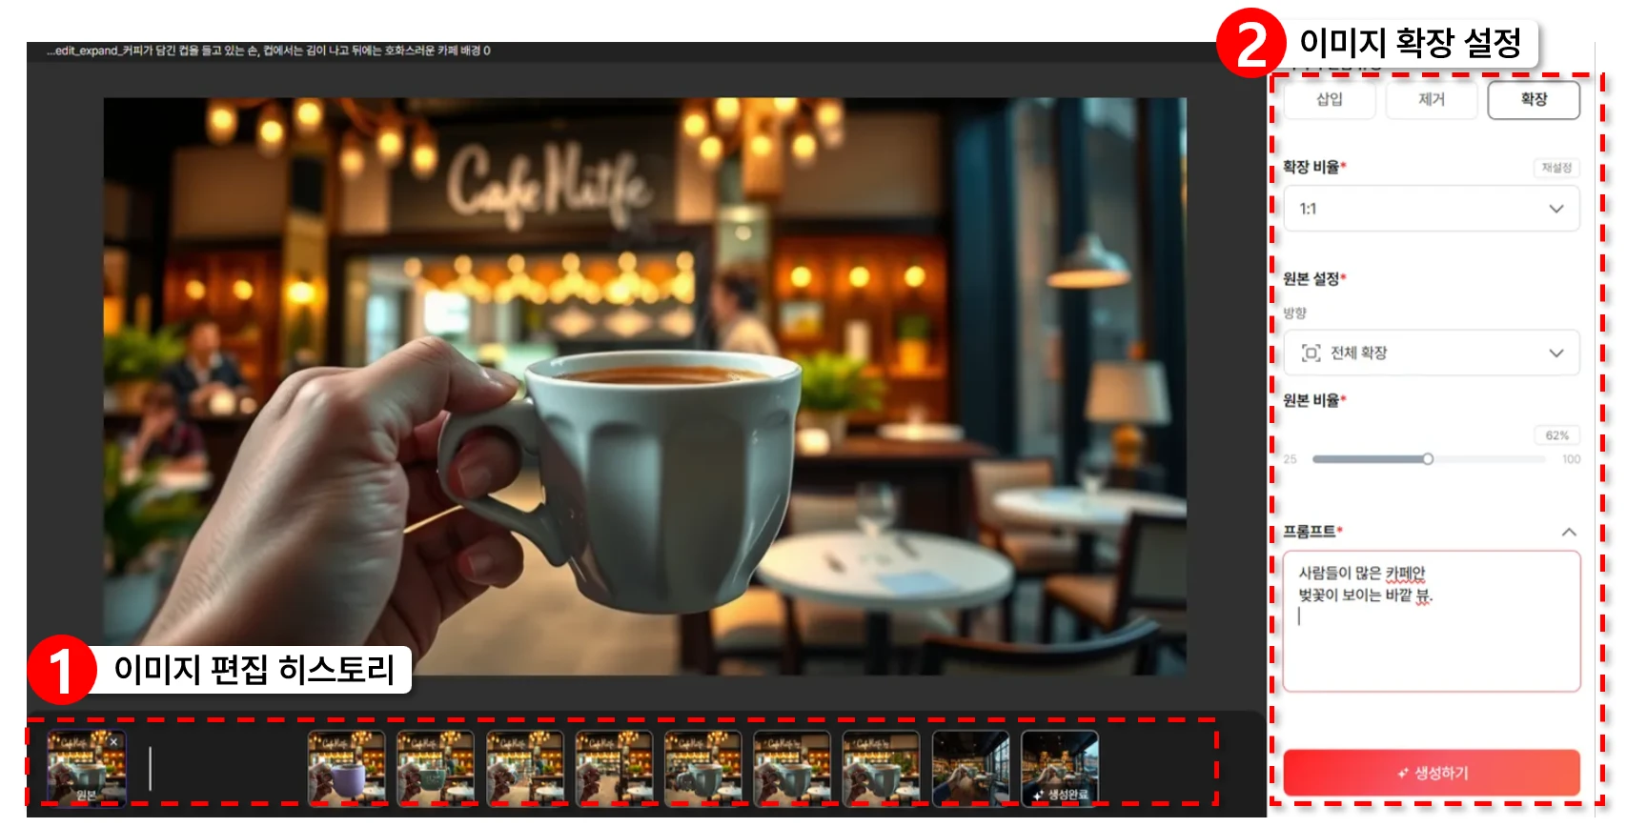The image size is (1647, 827).
Task: Select the purple cup history thumbnail
Action: 346,768
